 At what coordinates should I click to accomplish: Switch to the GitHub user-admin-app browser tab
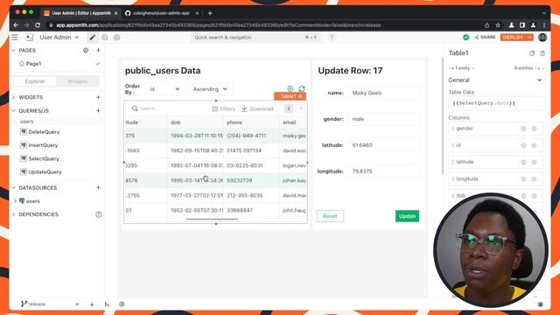(161, 13)
